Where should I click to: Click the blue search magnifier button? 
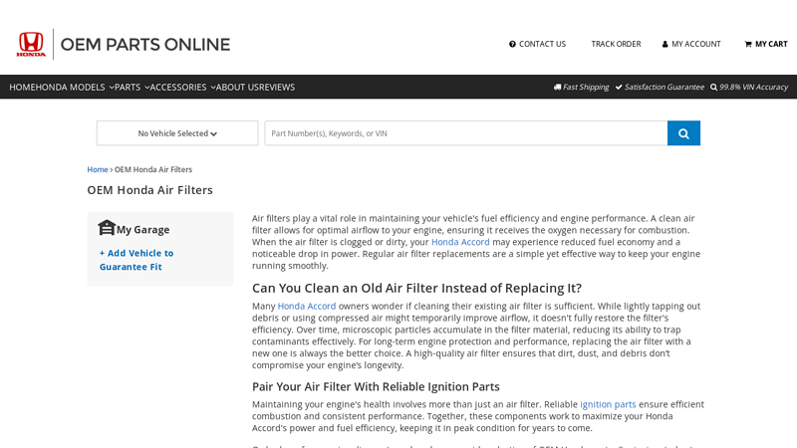pos(683,133)
